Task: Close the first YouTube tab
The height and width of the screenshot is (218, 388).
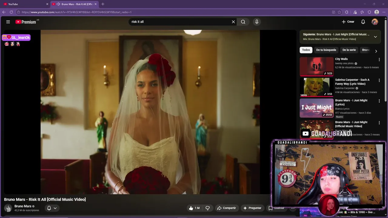Action: coord(47,4)
